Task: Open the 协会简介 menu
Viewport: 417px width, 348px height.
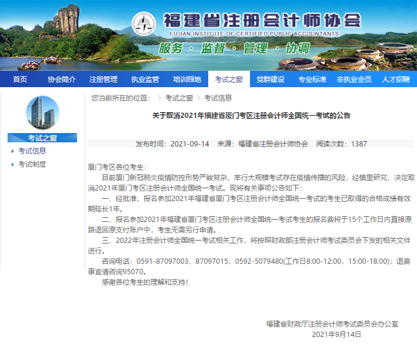Action: click(61, 79)
